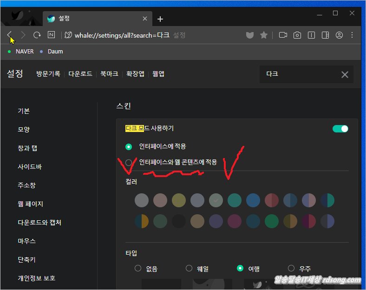Click the bookmark star icon
Image resolution: width=366 pixels, height=290 pixels.
(x=264, y=35)
